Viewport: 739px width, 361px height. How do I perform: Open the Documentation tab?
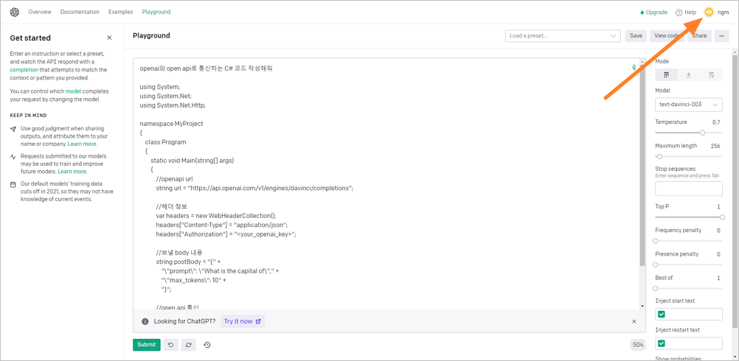[x=80, y=13]
